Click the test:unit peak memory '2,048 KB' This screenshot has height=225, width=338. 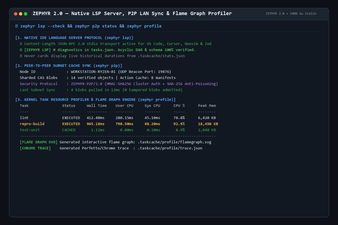207,130
